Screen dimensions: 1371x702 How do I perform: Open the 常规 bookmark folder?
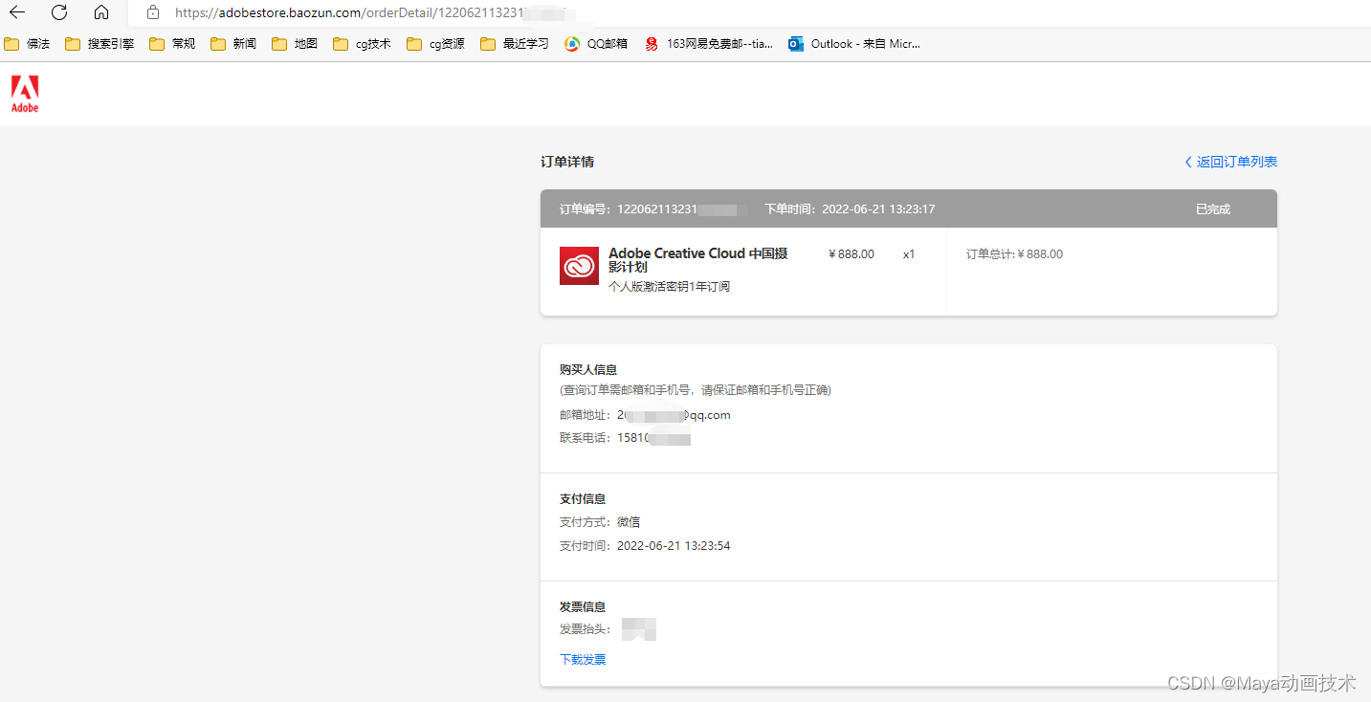[172, 44]
